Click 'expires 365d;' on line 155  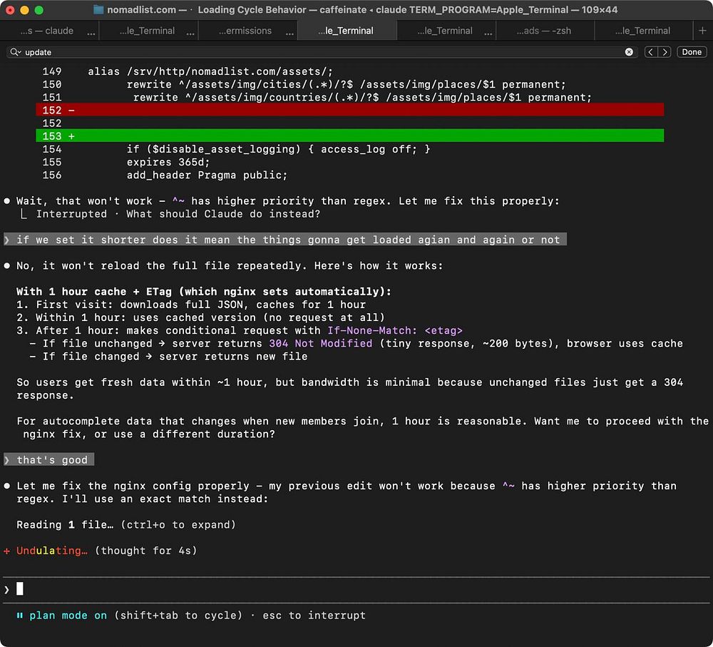[168, 162]
